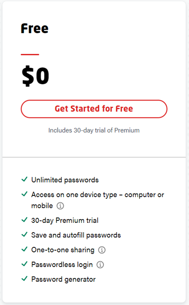
Task: Click checkmark beside 30-day Premium trial
Action: pos(25,220)
